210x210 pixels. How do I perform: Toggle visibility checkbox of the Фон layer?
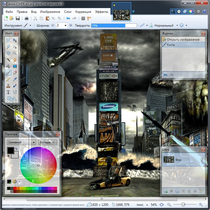coord(202,160)
